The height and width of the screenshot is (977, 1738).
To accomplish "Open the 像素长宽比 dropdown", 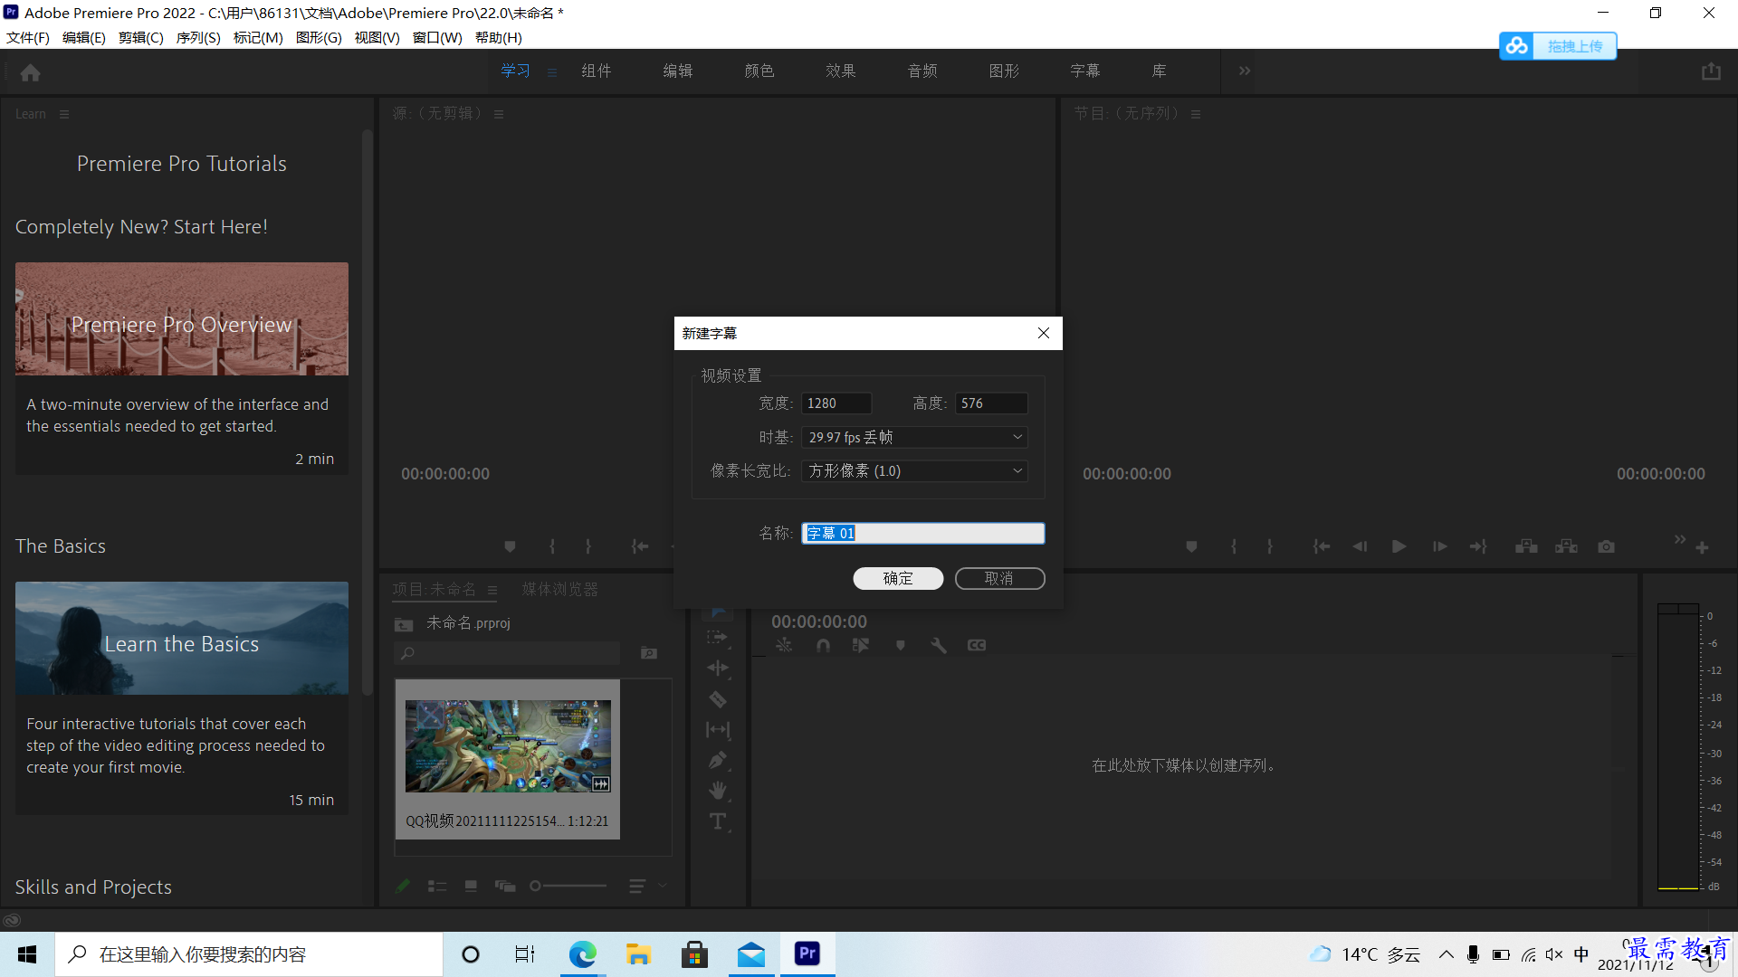I will pyautogui.click(x=914, y=470).
